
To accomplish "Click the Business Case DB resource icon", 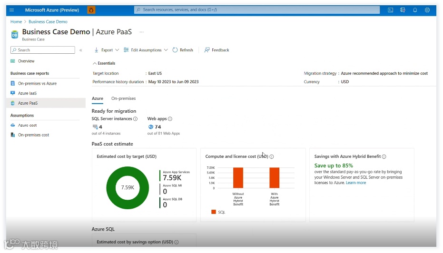I will point(14,35).
